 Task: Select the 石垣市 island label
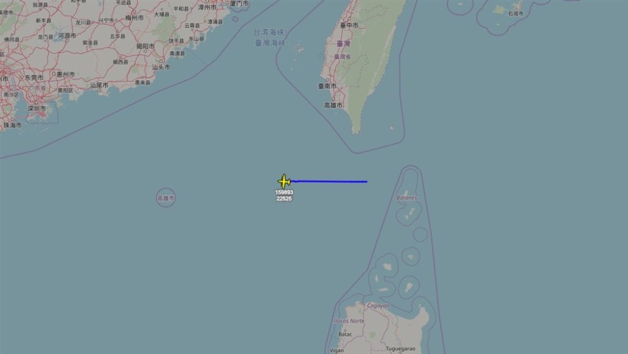pyautogui.click(x=516, y=13)
